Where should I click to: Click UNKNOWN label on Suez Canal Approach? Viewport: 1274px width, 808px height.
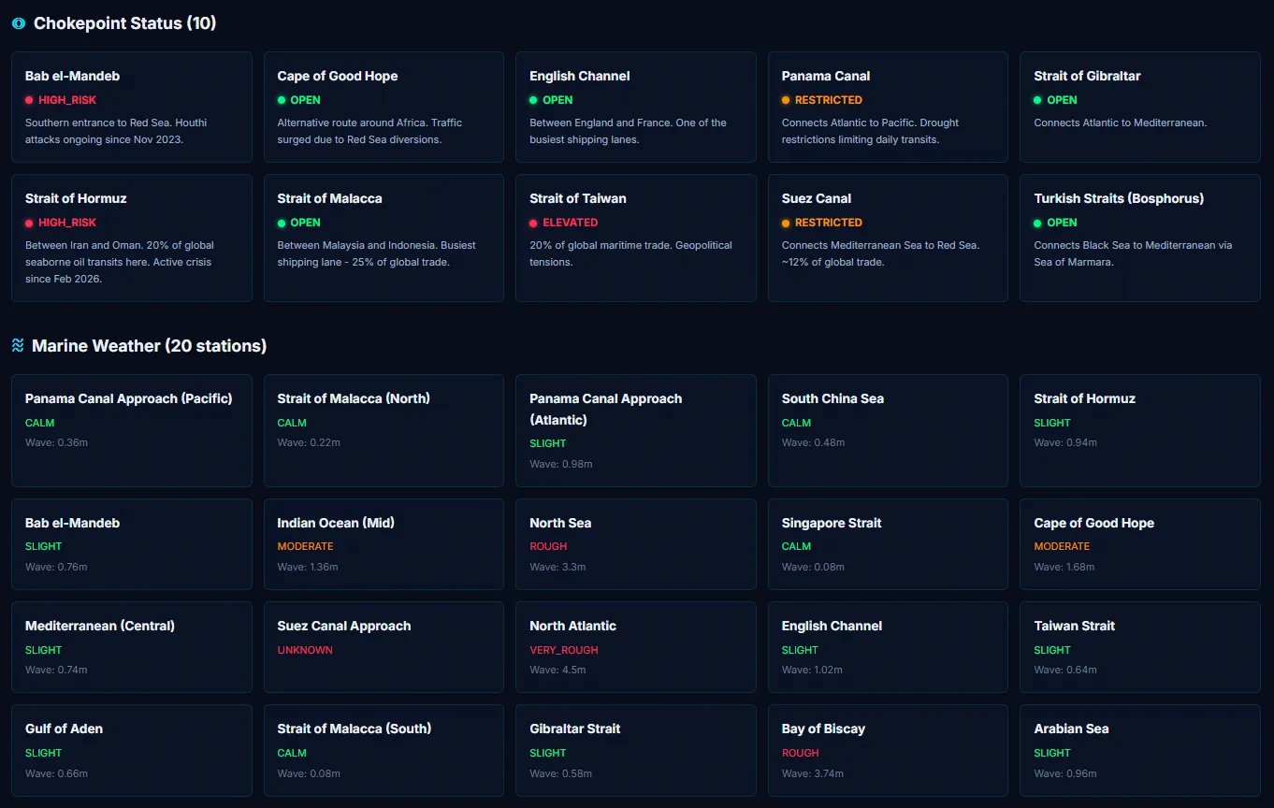point(305,650)
